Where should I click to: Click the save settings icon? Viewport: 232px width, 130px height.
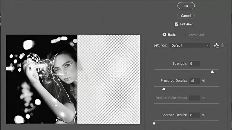click(x=216, y=45)
